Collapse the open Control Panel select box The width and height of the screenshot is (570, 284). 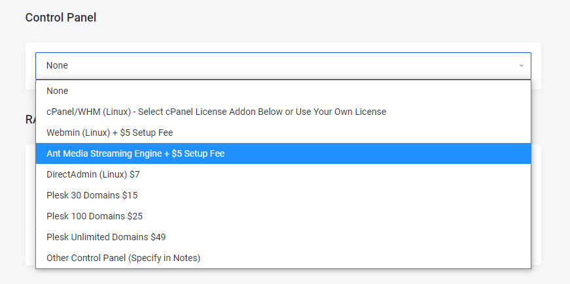(x=283, y=66)
